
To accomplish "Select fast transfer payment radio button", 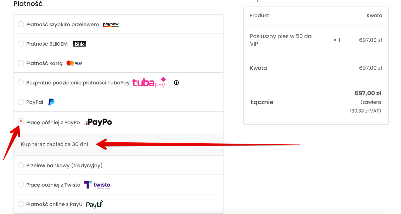I will coord(21,24).
